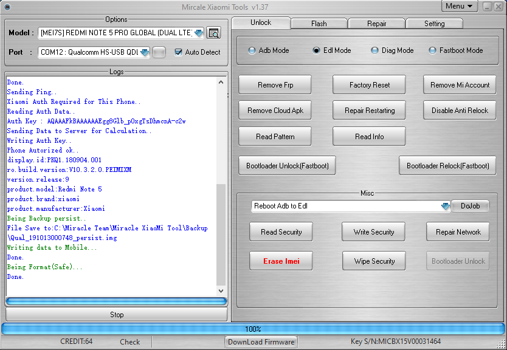Switch to the Repair tab

pyautogui.click(x=377, y=24)
